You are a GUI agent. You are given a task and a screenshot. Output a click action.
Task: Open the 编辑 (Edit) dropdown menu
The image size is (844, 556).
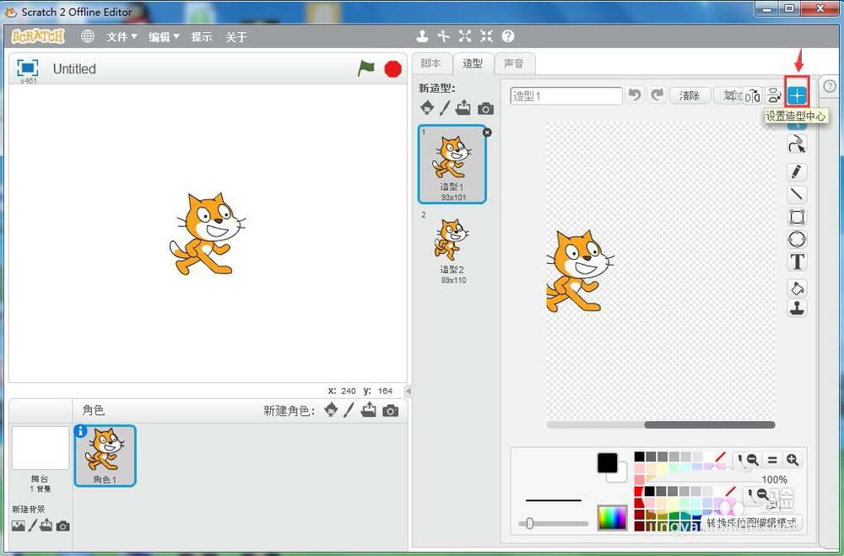click(164, 37)
